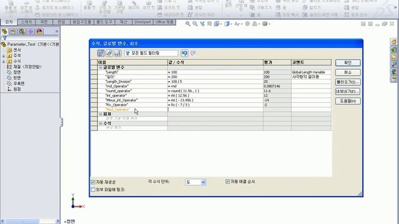399x224 pixels.
Task: Click Zoom to Fit magnifier icon
Action: pos(188,24)
